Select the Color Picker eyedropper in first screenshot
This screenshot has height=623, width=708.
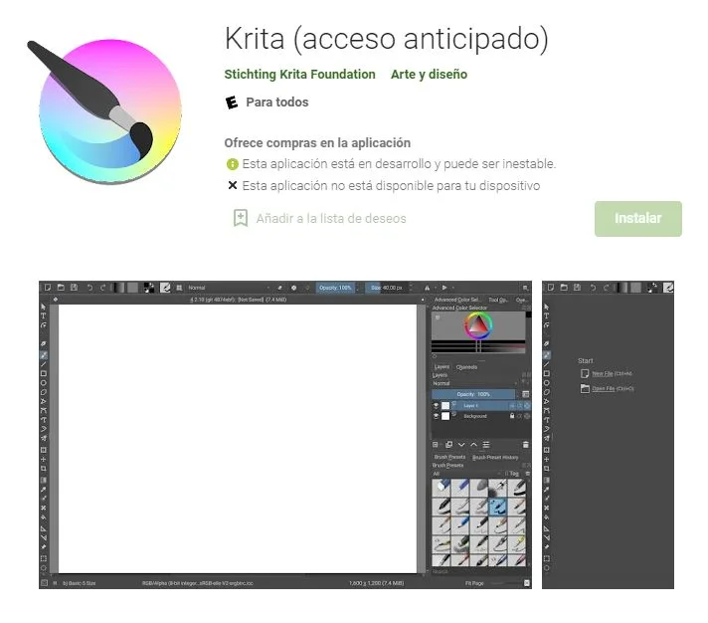pos(44,490)
